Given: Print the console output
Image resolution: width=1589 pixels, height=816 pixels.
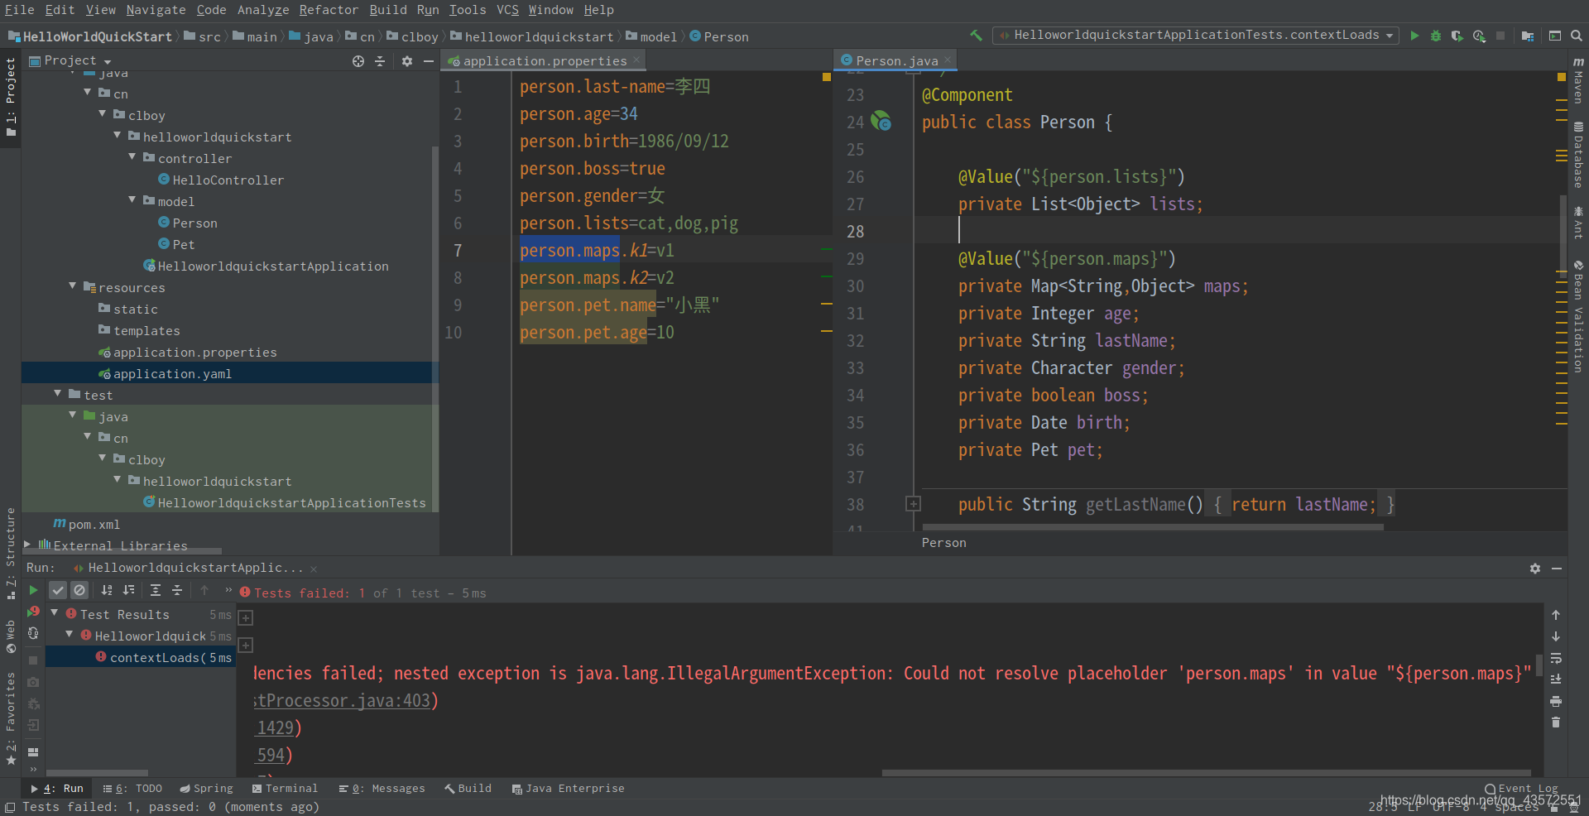Looking at the screenshot, I should tap(1556, 701).
